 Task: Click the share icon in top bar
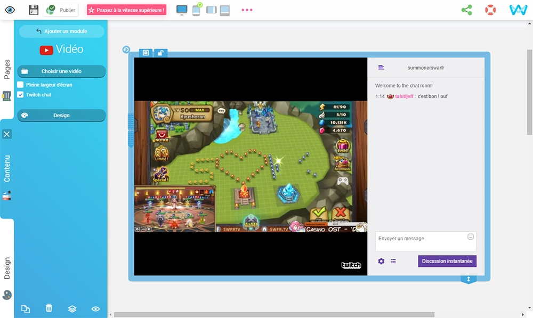click(466, 10)
